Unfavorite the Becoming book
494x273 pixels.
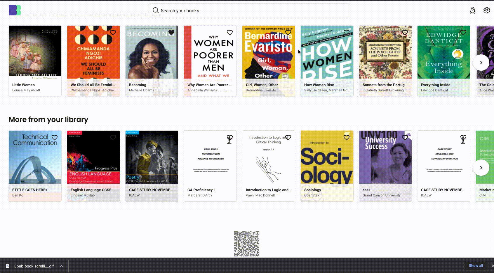click(171, 33)
